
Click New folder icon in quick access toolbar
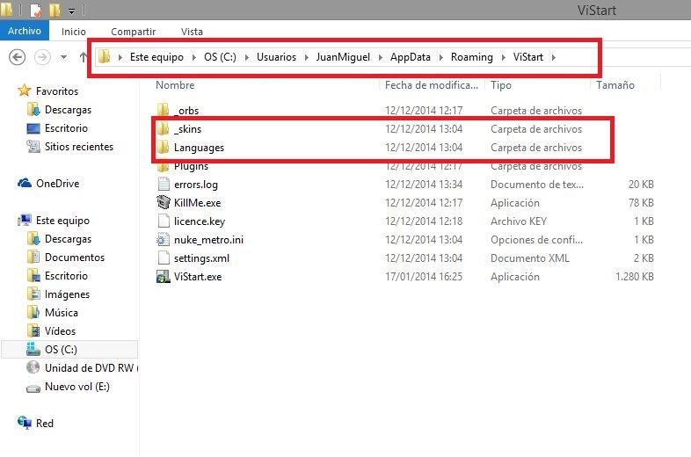click(x=55, y=11)
